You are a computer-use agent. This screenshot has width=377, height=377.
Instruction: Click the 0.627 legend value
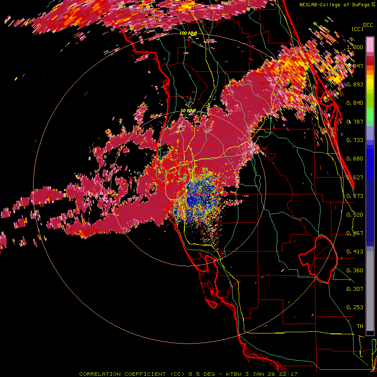[x=355, y=178]
